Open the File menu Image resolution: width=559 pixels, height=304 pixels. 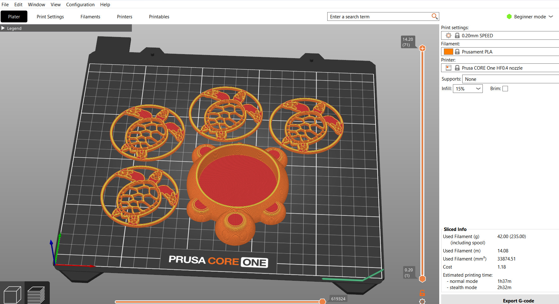pos(5,4)
